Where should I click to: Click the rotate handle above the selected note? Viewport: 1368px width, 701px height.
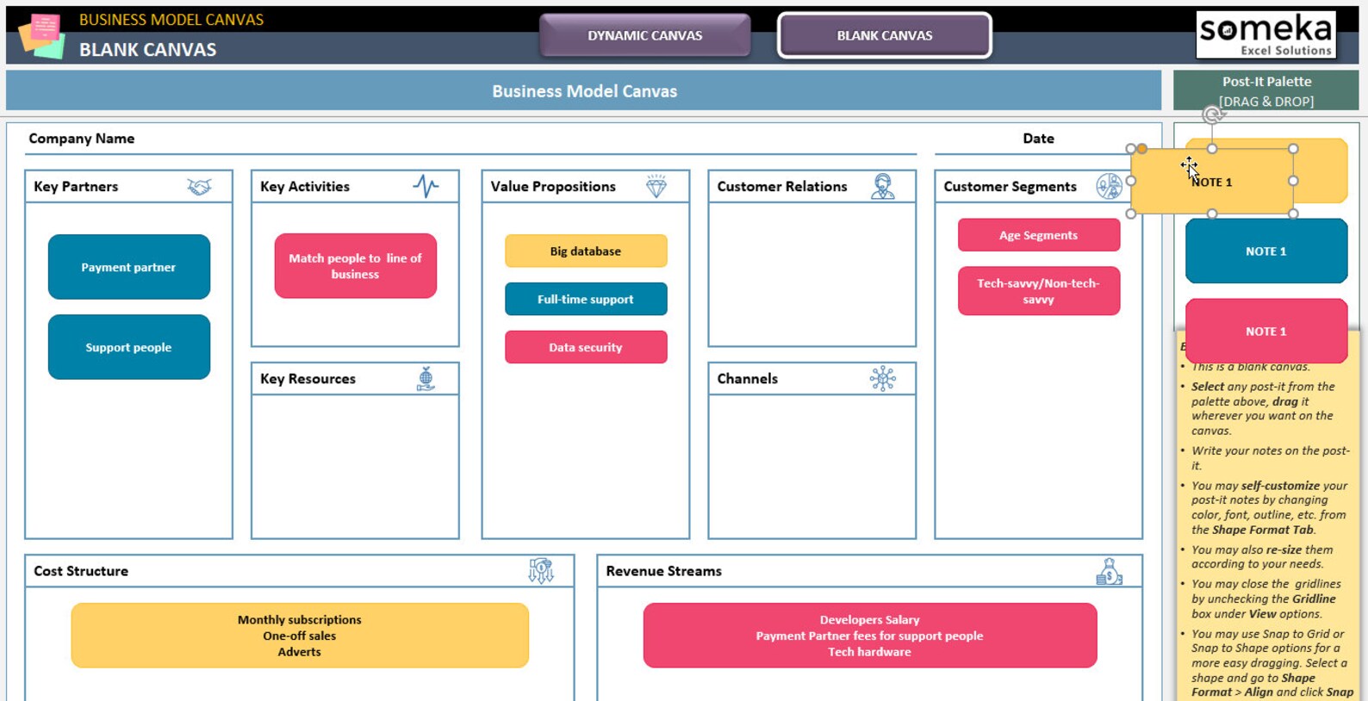[1212, 115]
